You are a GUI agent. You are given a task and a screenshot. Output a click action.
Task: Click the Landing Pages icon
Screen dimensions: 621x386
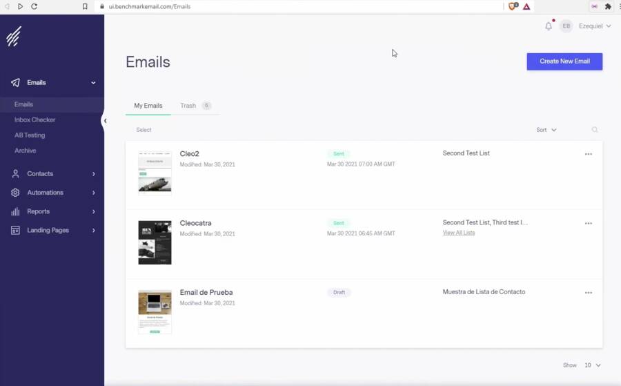pos(15,230)
